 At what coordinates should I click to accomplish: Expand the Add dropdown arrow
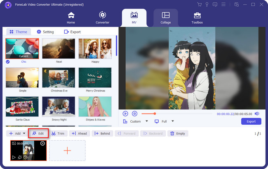coord(24,133)
